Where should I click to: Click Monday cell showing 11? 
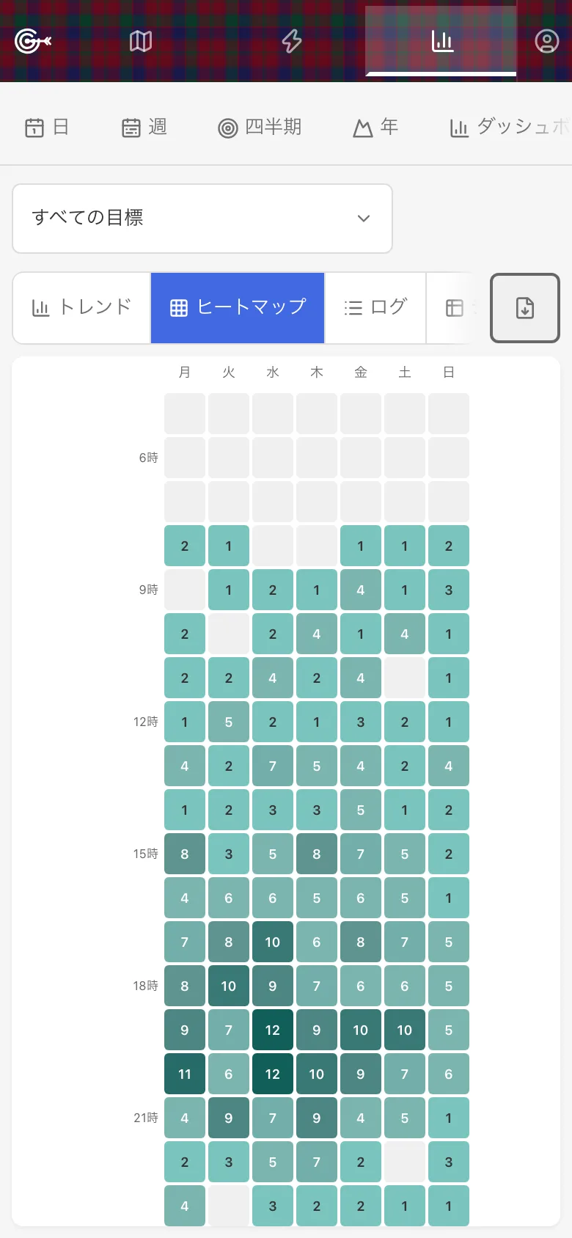point(185,1074)
